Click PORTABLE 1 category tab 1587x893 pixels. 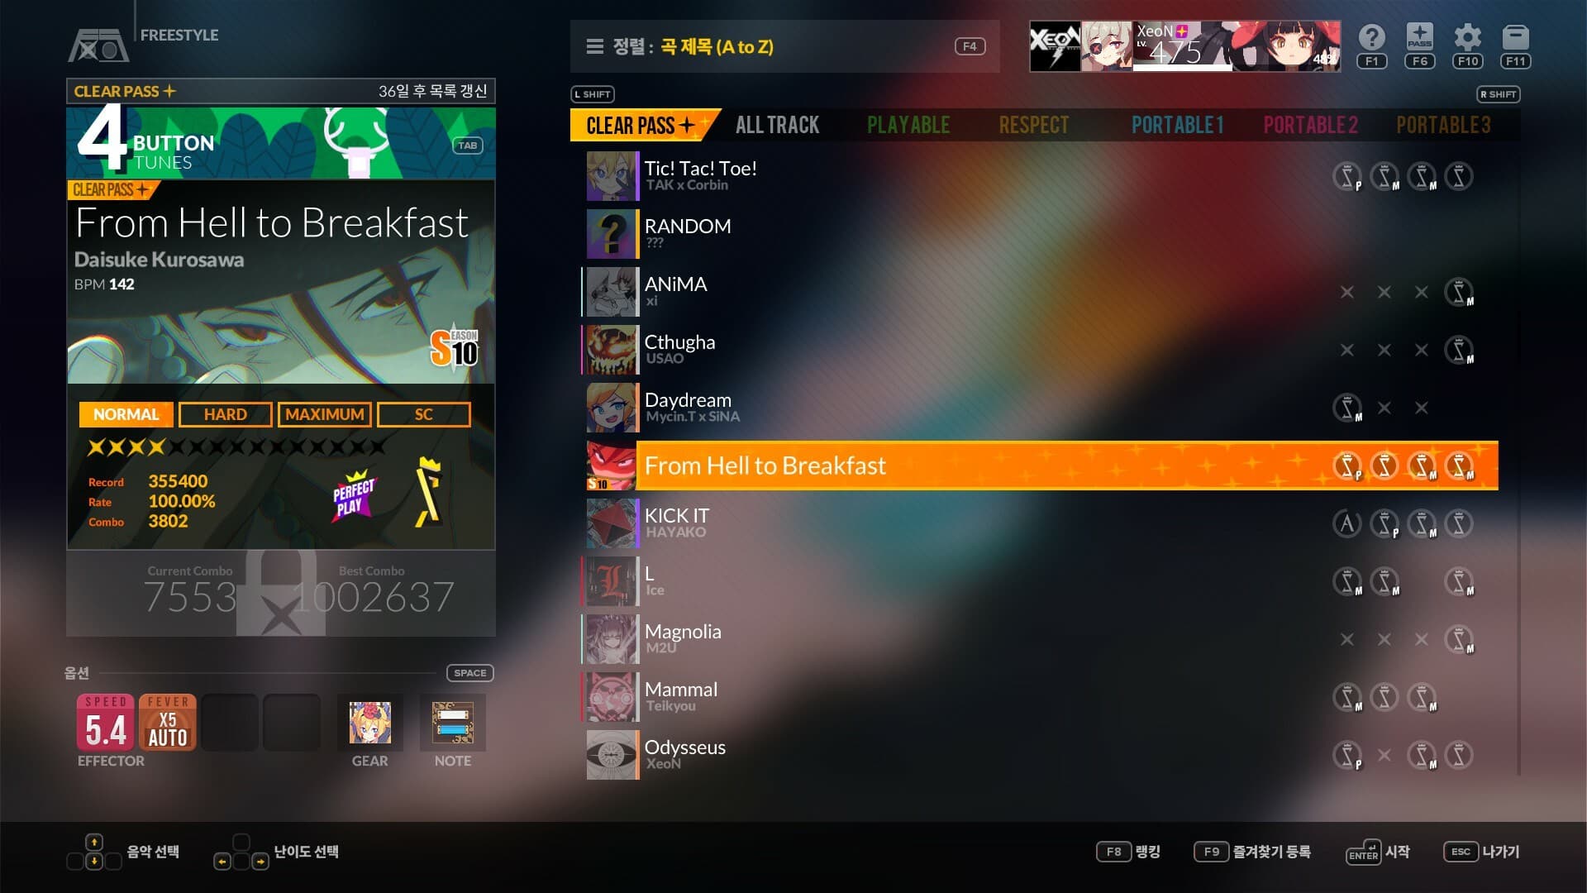tap(1178, 123)
